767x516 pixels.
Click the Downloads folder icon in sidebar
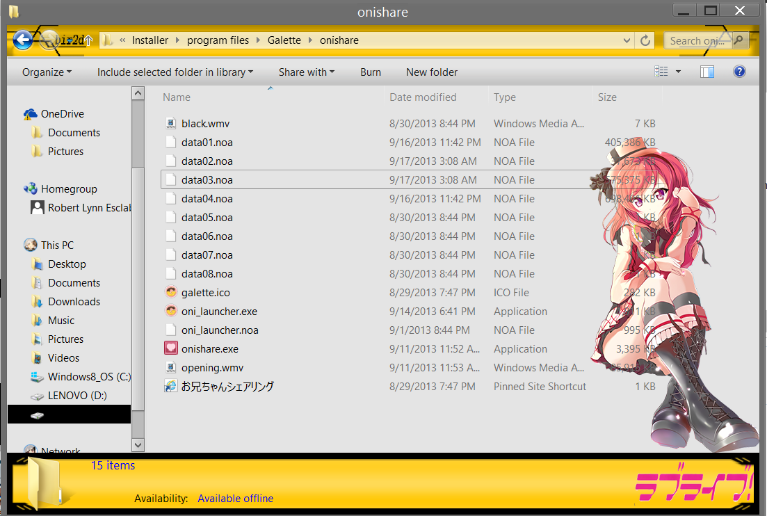click(x=37, y=302)
